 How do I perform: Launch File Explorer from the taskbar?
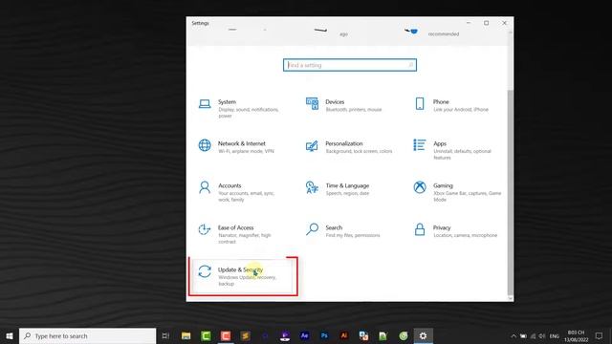pyautogui.click(x=186, y=335)
